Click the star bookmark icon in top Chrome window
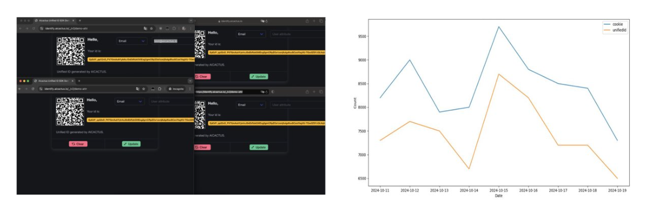Viewport: 649px width, 216px height. 152,29
